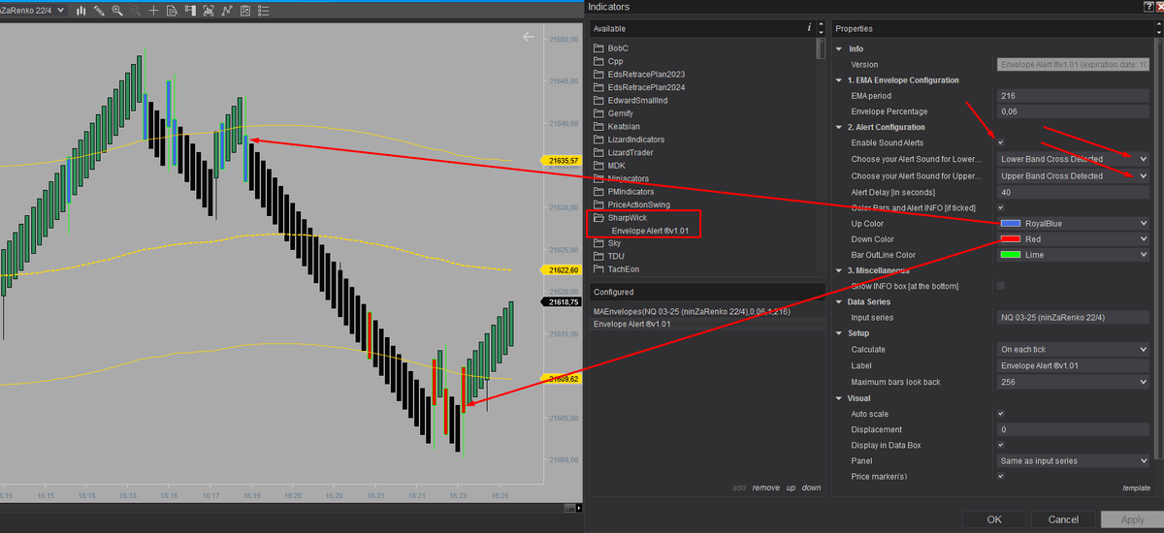
Task: Click the 'add' link under Configured
Action: [739, 487]
